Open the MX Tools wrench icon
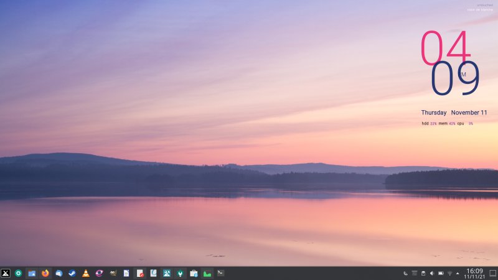The width and height of the screenshot is (498, 280). pos(167,273)
